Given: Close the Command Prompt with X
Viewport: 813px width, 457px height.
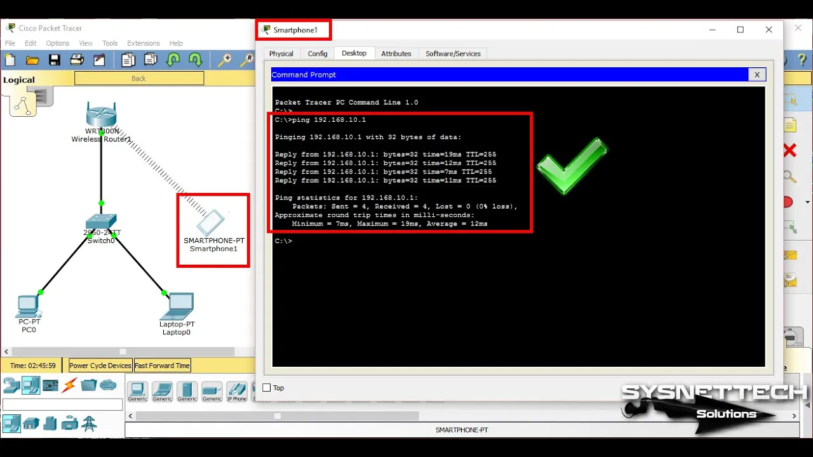Looking at the screenshot, I should (x=756, y=74).
